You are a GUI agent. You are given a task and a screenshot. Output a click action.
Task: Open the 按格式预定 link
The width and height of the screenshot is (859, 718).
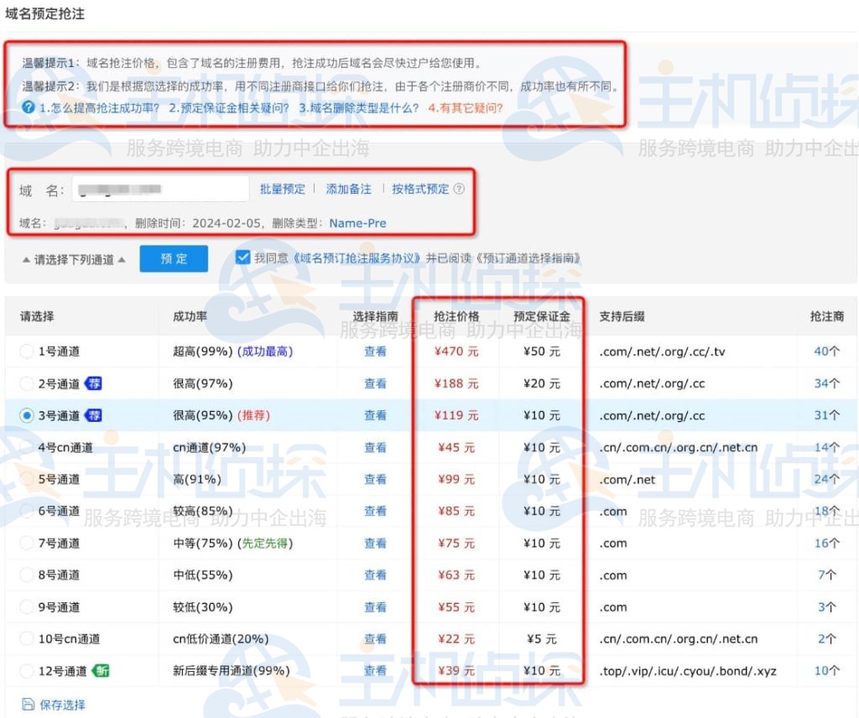[x=420, y=189]
